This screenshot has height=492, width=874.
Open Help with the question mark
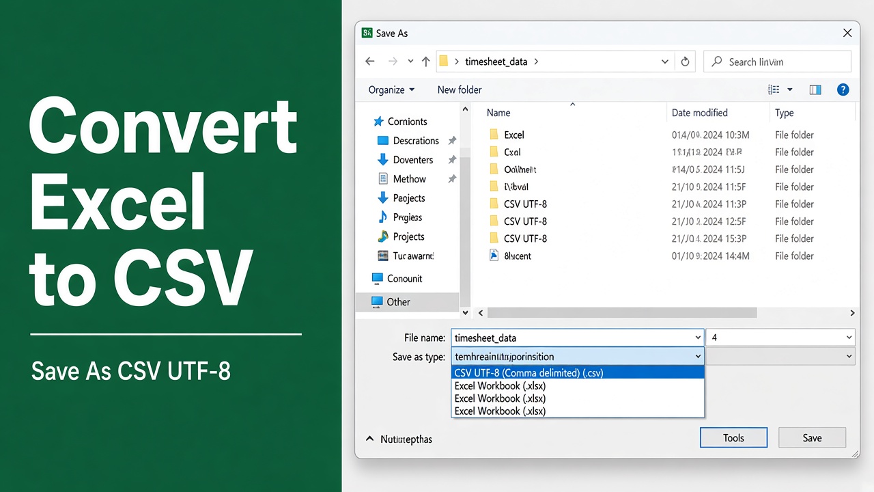(x=843, y=90)
